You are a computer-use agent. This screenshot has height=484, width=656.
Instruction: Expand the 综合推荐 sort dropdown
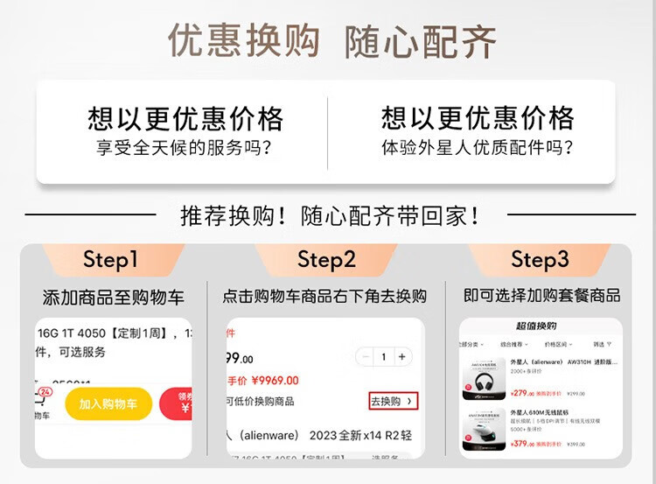(514, 345)
